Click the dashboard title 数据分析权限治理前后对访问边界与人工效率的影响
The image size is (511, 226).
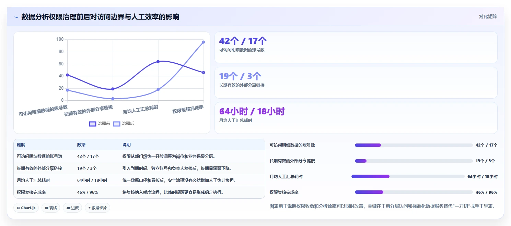(x=100, y=17)
